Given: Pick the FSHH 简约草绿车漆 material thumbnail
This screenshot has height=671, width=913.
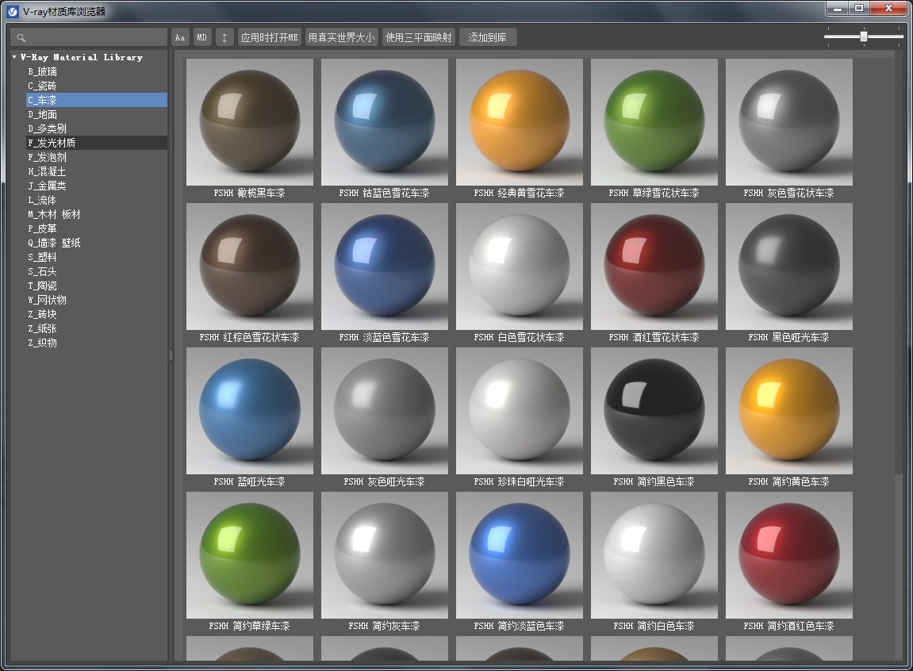Looking at the screenshot, I should click(x=250, y=555).
